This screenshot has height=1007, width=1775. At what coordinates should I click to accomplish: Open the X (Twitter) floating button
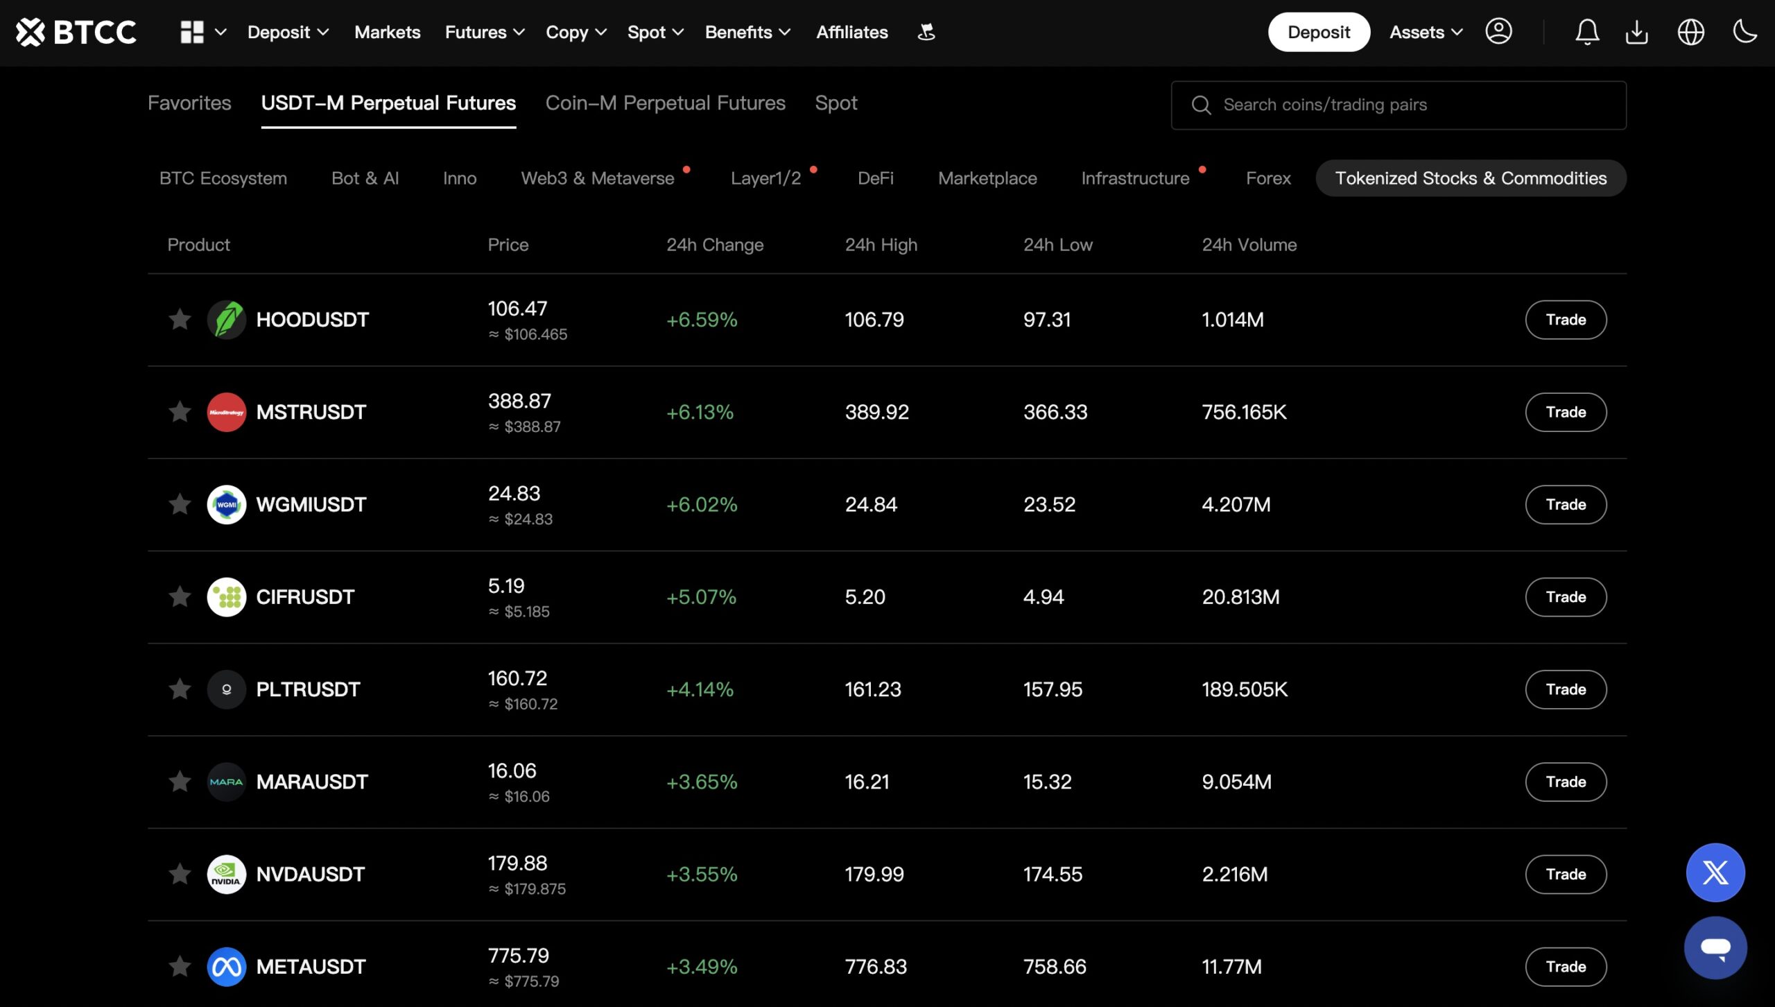pyautogui.click(x=1715, y=872)
